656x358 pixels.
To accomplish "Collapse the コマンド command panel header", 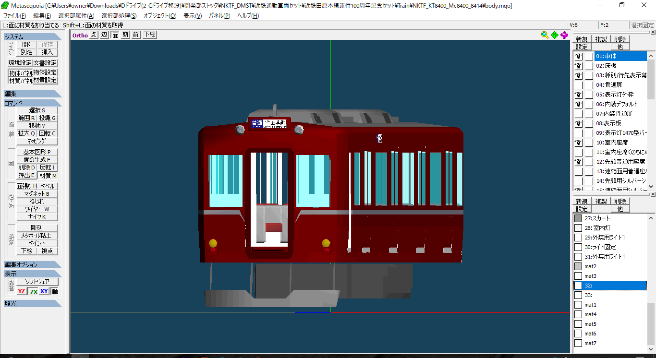I will click(33, 103).
